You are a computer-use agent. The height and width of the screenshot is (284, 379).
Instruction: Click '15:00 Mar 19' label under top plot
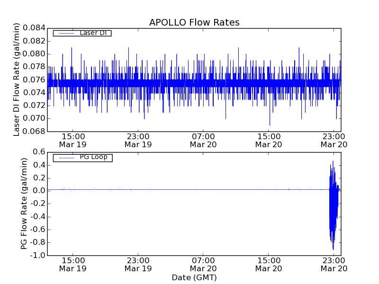[x=73, y=141]
